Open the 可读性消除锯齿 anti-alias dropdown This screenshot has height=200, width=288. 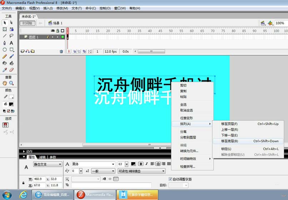click(x=141, y=171)
